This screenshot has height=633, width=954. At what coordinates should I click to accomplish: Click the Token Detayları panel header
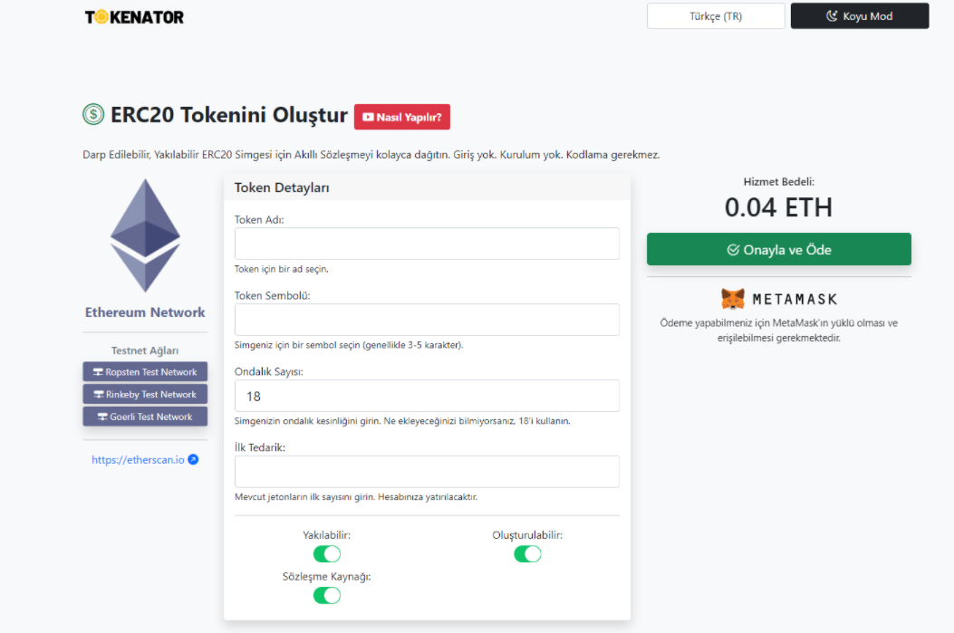coord(427,187)
